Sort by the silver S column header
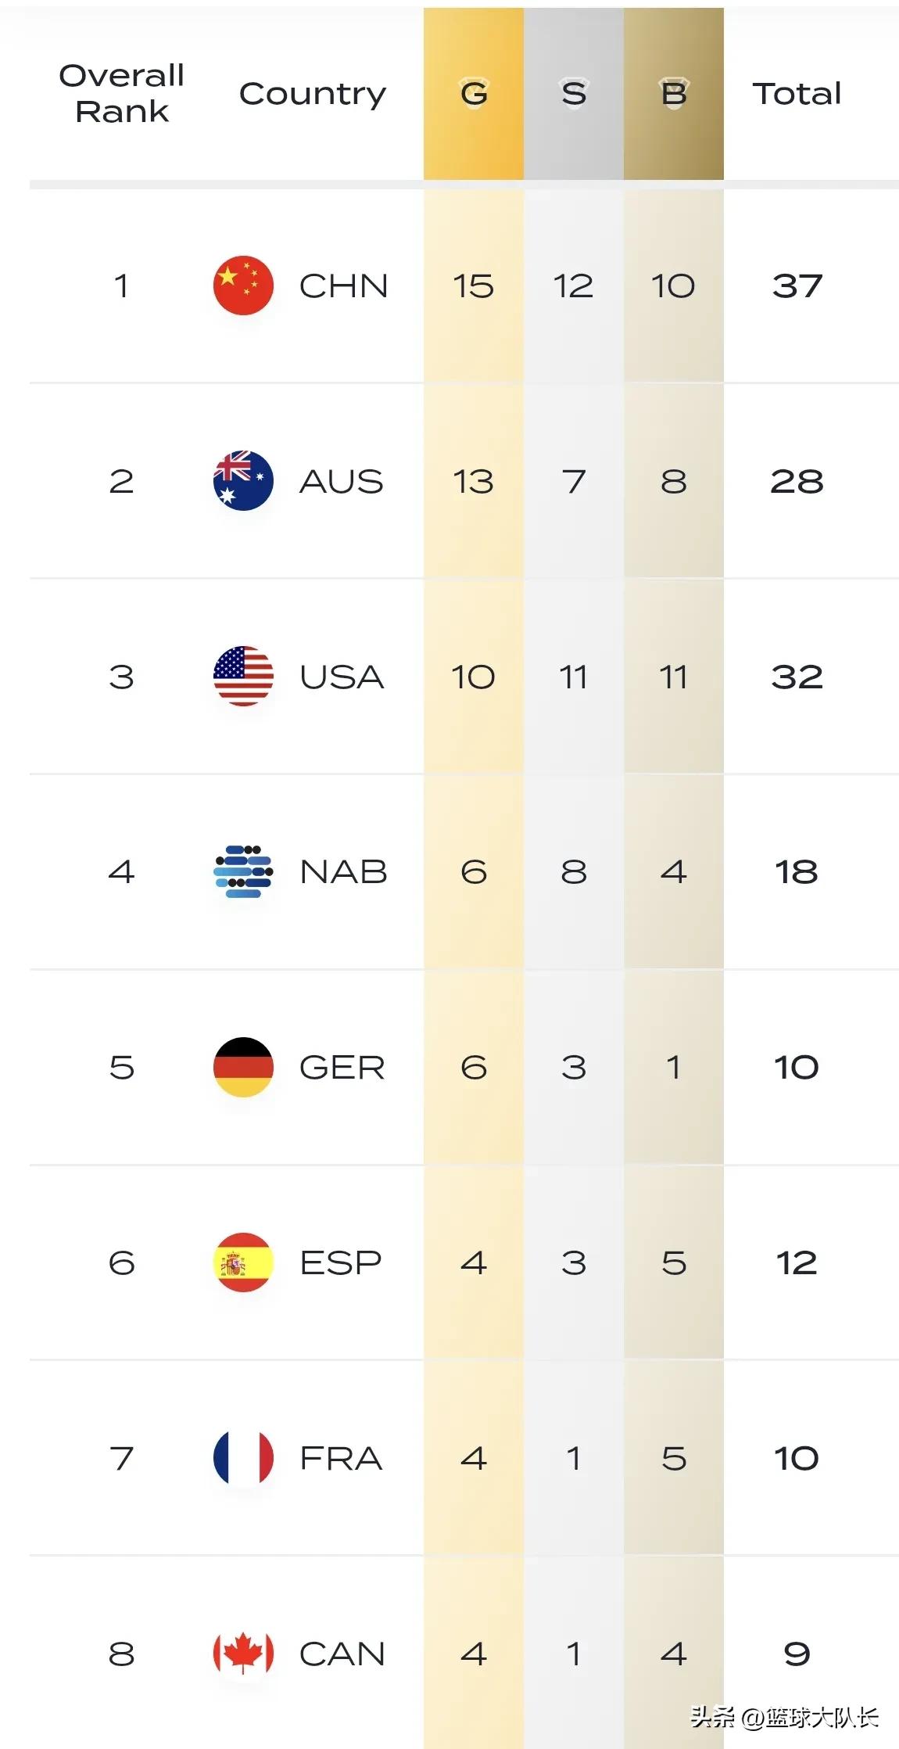 point(574,94)
